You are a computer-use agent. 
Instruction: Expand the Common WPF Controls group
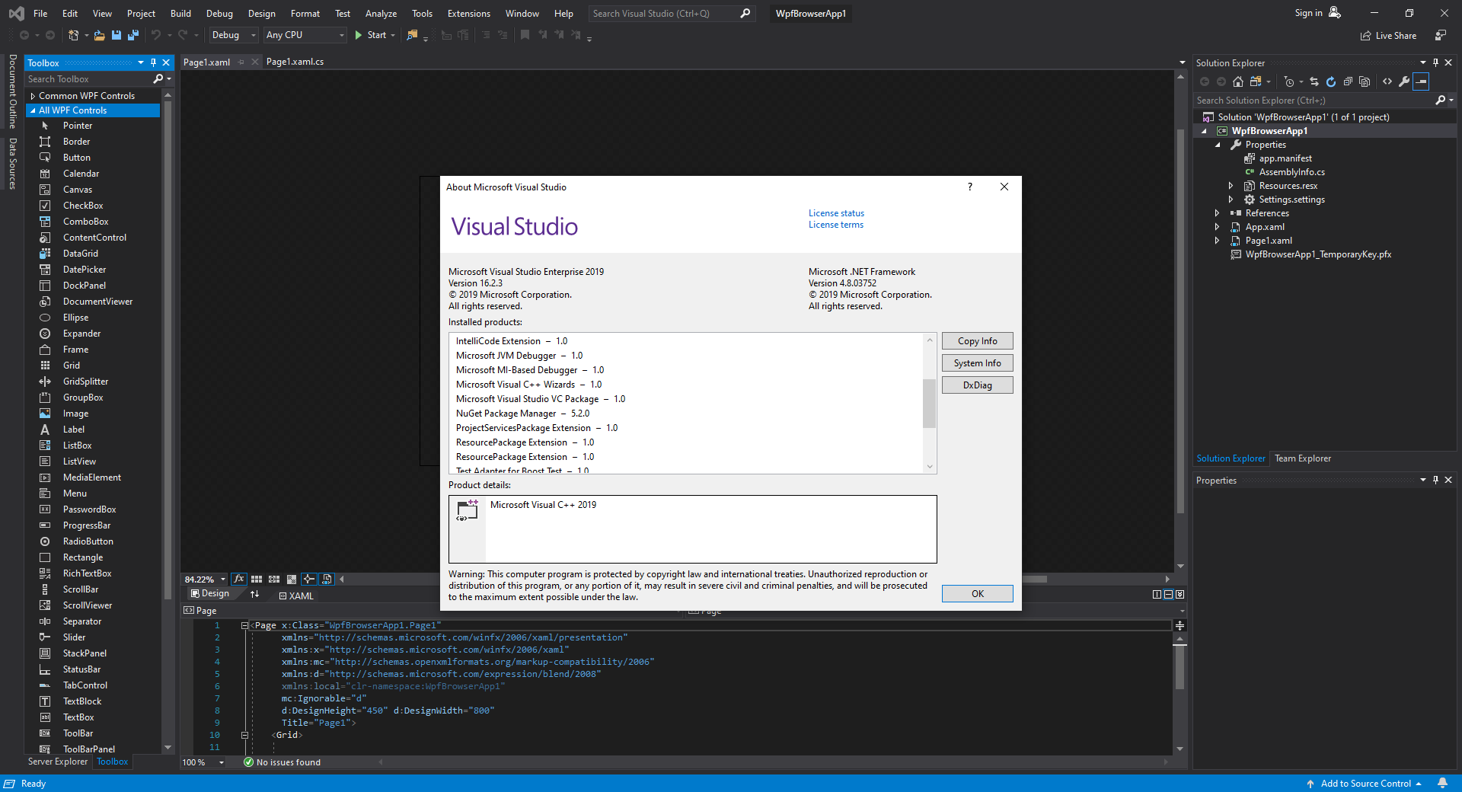33,96
